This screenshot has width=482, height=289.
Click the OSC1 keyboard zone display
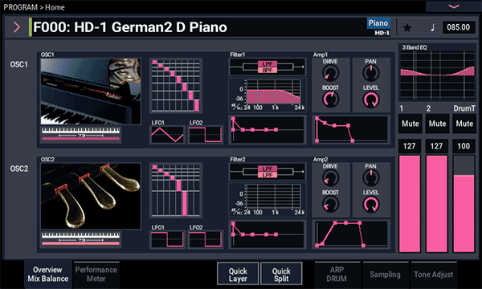pos(80,135)
